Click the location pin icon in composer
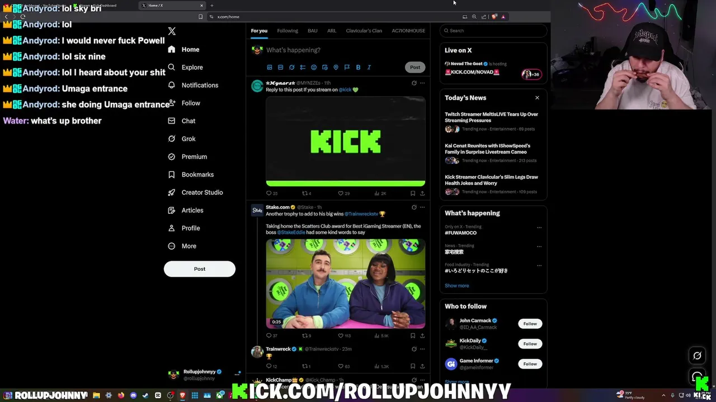This screenshot has width=716, height=402. 336,68
